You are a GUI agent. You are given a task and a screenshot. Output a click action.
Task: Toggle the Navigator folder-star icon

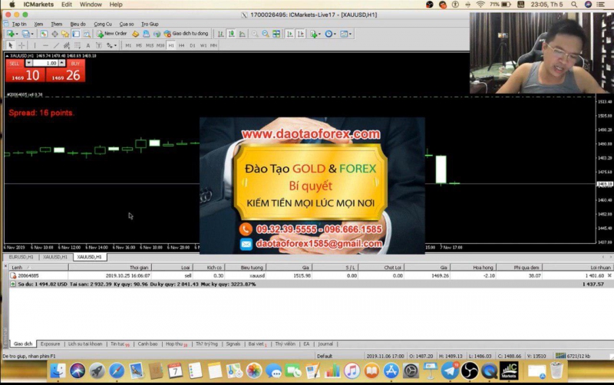65,34
